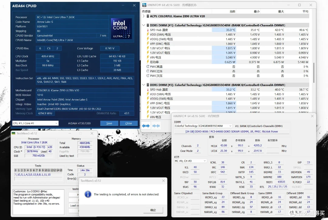Screen dimensions: 328x220
Task: Click the Core Voltage value "0.741 V"
Action: pyautogui.click(x=110, y=48)
